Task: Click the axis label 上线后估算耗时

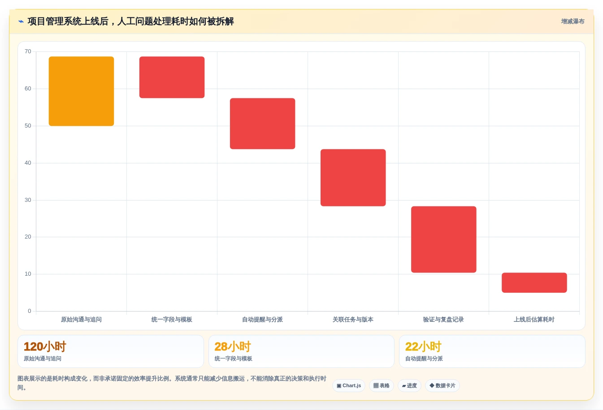Action: 534,320
